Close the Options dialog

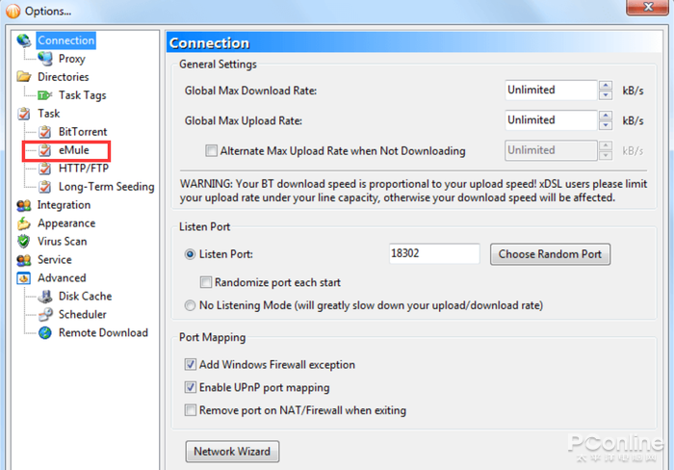(x=648, y=8)
